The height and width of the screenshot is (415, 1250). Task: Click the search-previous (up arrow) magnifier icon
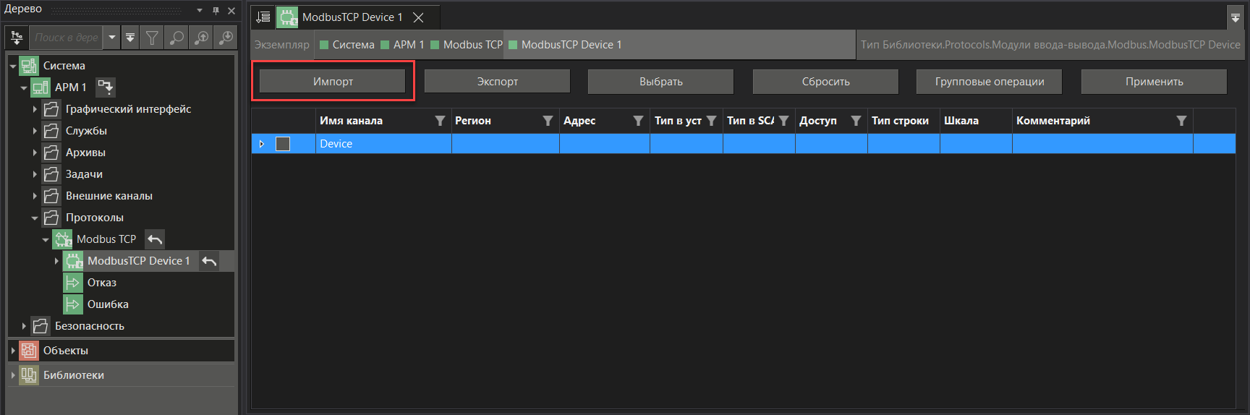pyautogui.click(x=201, y=38)
